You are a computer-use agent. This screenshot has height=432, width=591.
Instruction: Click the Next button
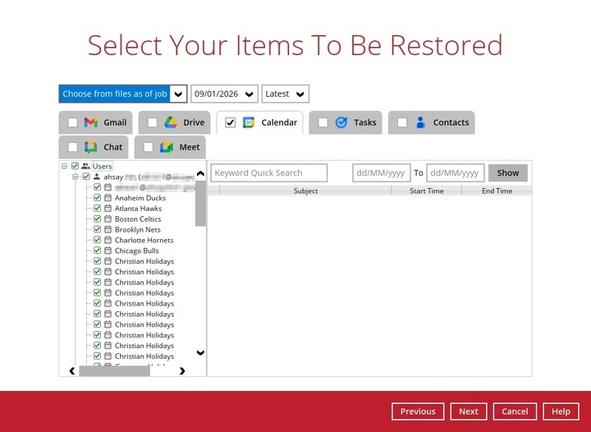468,411
